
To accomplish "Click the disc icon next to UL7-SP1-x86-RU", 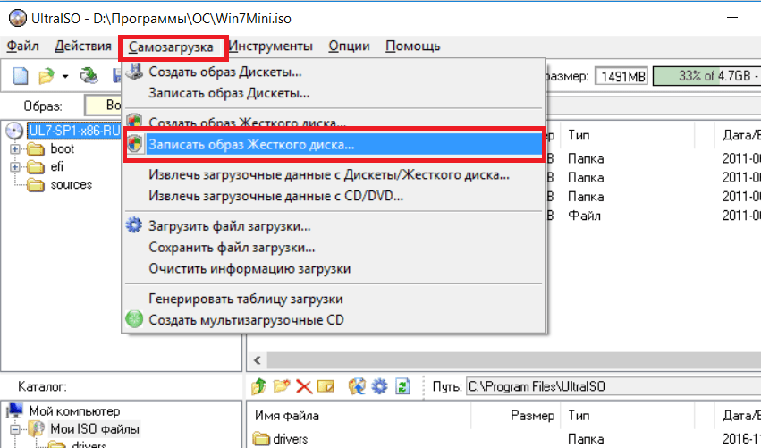I will tap(14, 131).
